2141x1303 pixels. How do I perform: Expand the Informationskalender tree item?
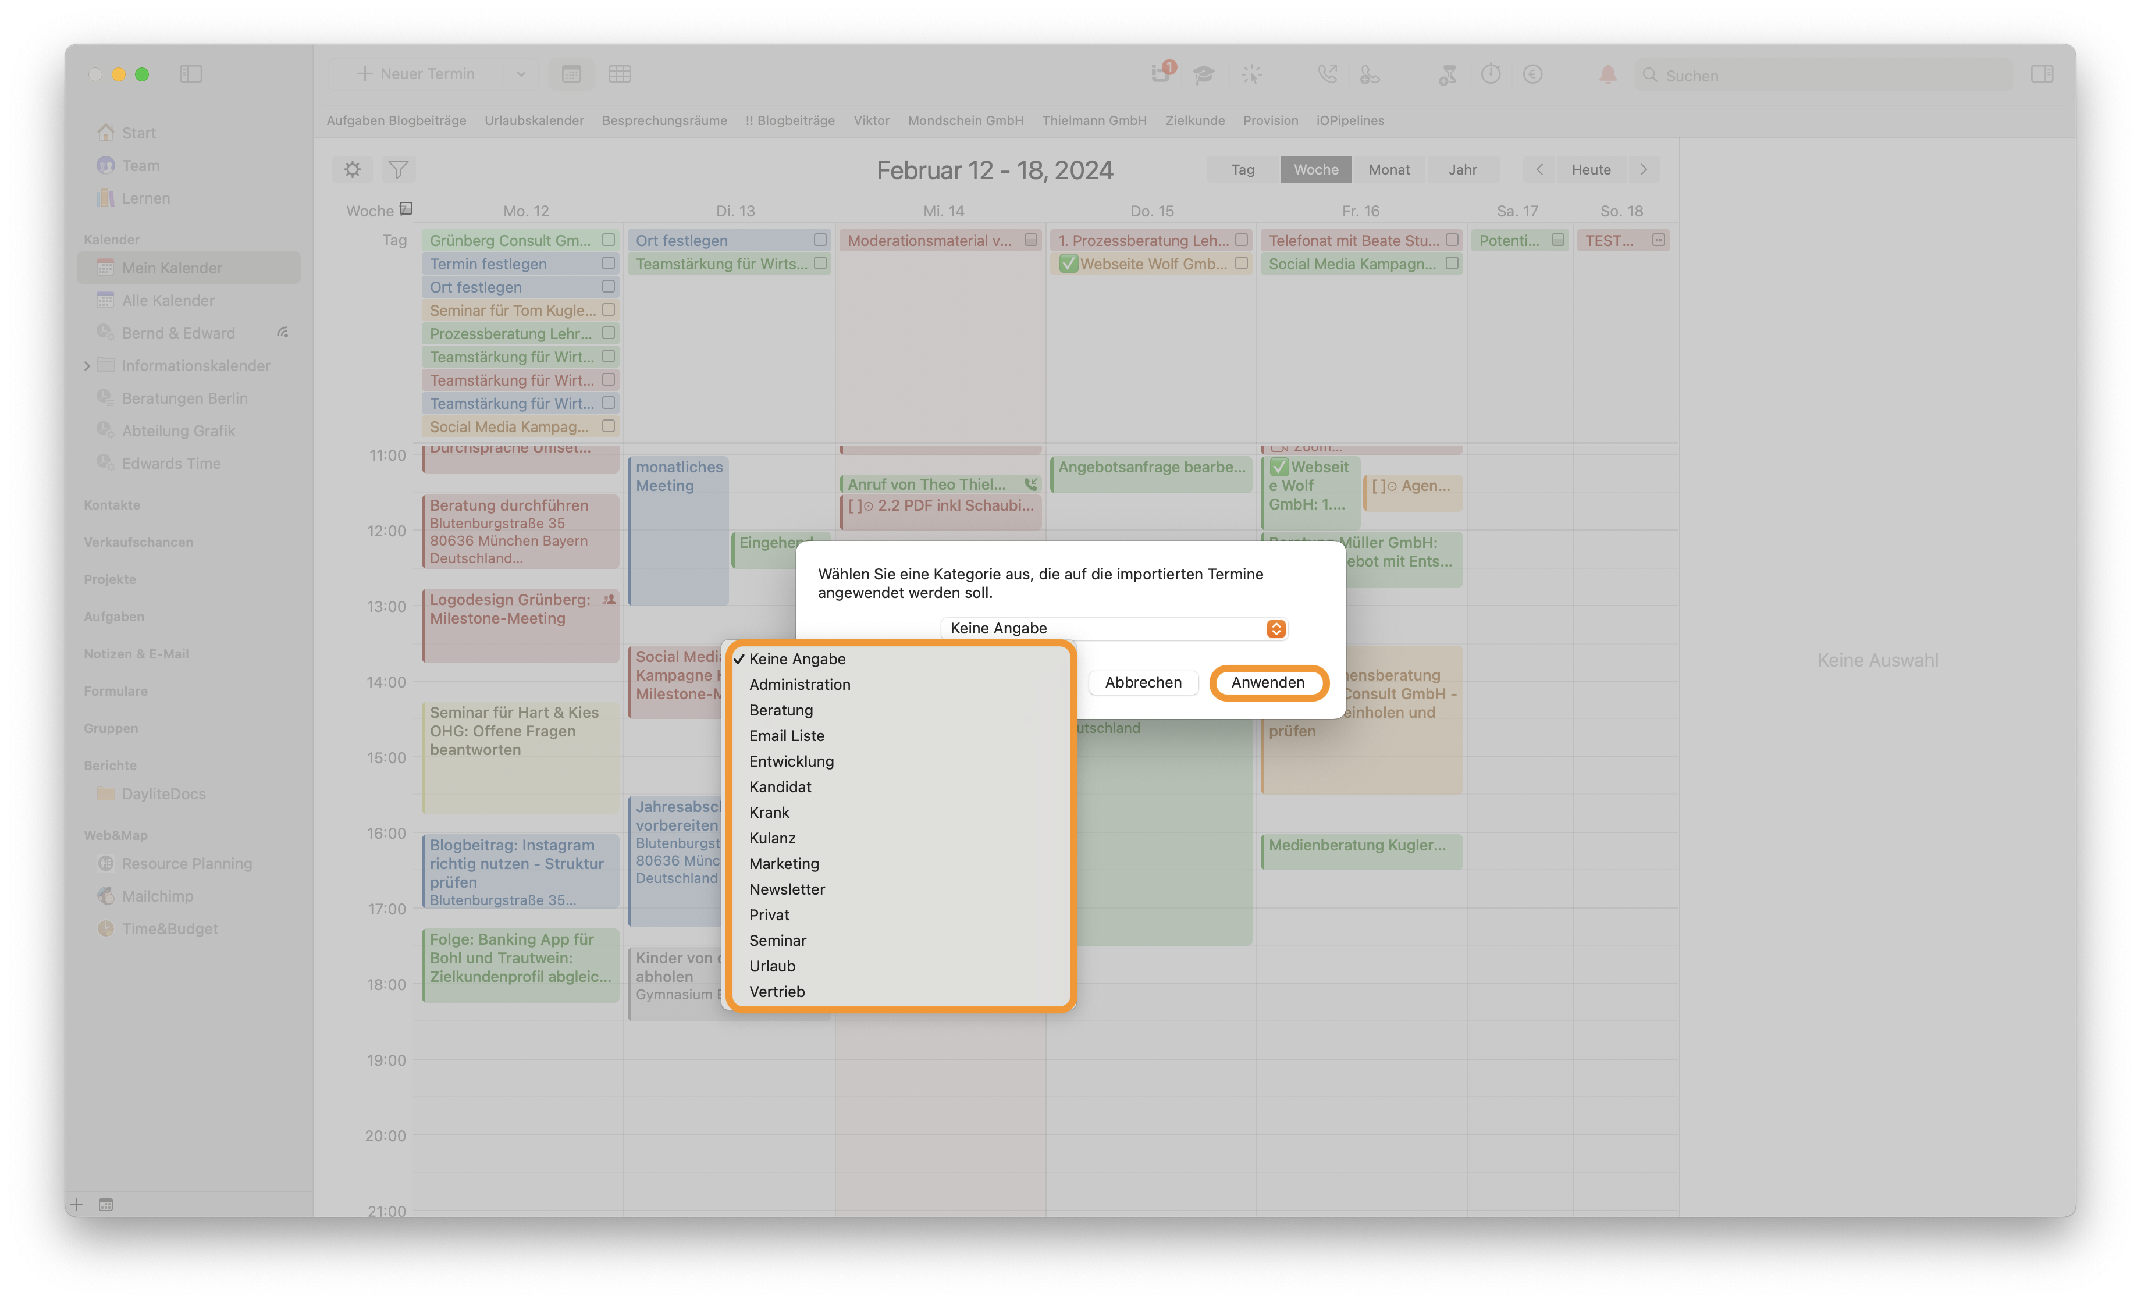point(87,366)
